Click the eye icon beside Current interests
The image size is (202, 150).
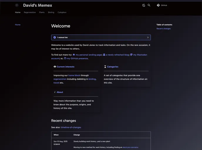(55, 67)
